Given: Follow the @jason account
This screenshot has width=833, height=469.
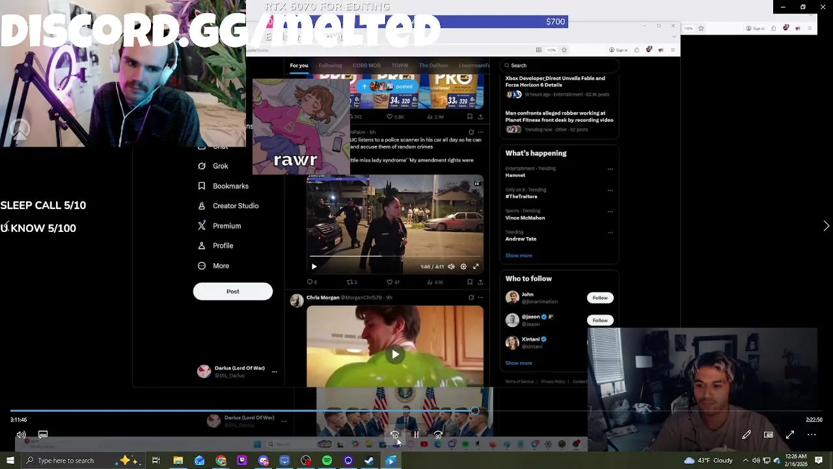Looking at the screenshot, I should click(x=600, y=320).
